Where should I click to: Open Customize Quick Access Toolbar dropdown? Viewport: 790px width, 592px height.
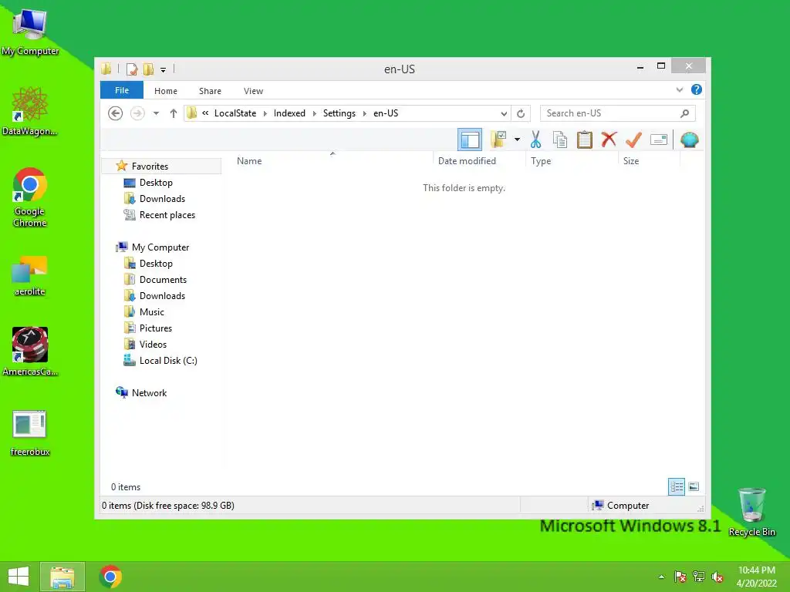[164, 69]
